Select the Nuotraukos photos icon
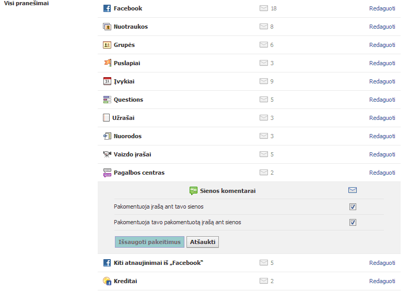Viewport: 409px width, 292px height. 107,27
